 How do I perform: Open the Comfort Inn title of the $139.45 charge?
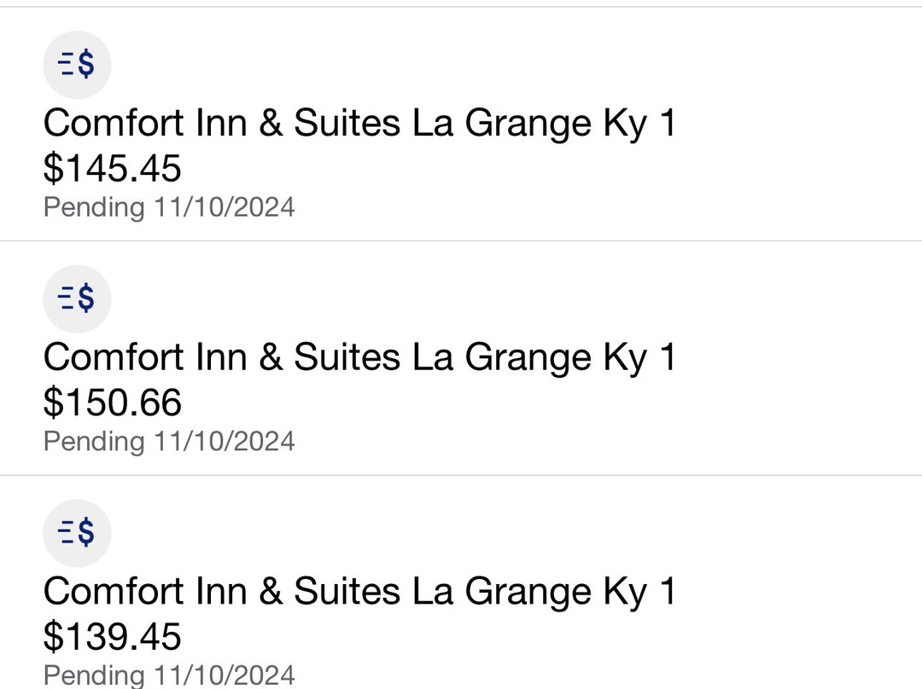pyautogui.click(x=359, y=592)
